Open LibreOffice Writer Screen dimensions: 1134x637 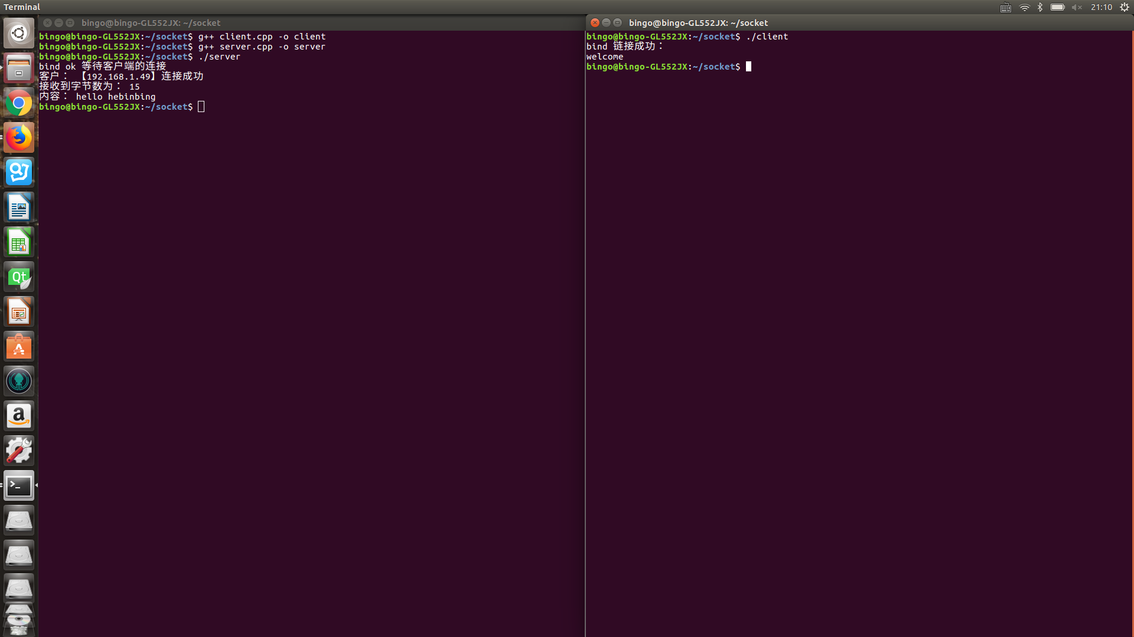click(x=18, y=207)
